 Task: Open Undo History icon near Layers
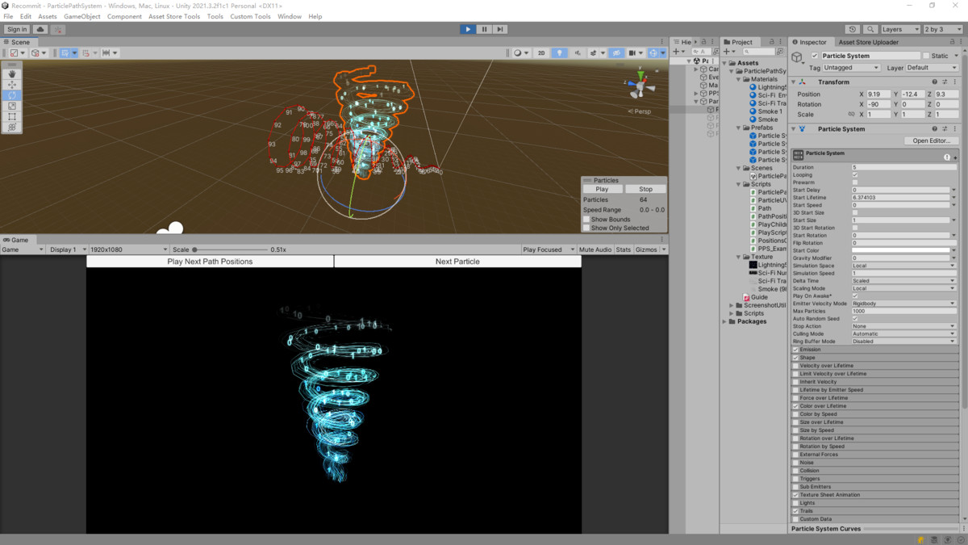(x=854, y=29)
